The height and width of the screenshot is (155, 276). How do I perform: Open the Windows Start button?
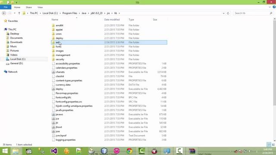pyautogui.click(x=5, y=151)
